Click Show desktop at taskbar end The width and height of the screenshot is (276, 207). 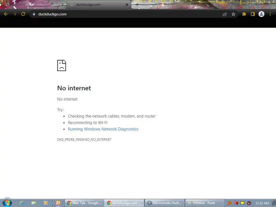tap(274, 203)
